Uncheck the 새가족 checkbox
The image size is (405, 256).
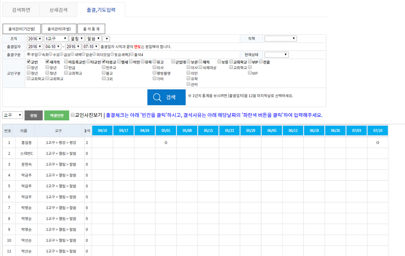click(47, 62)
